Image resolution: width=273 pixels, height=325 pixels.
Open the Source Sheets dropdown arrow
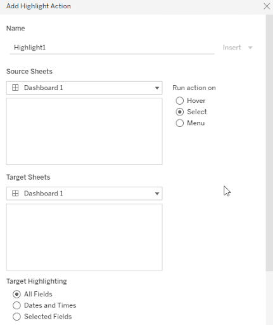(x=157, y=88)
